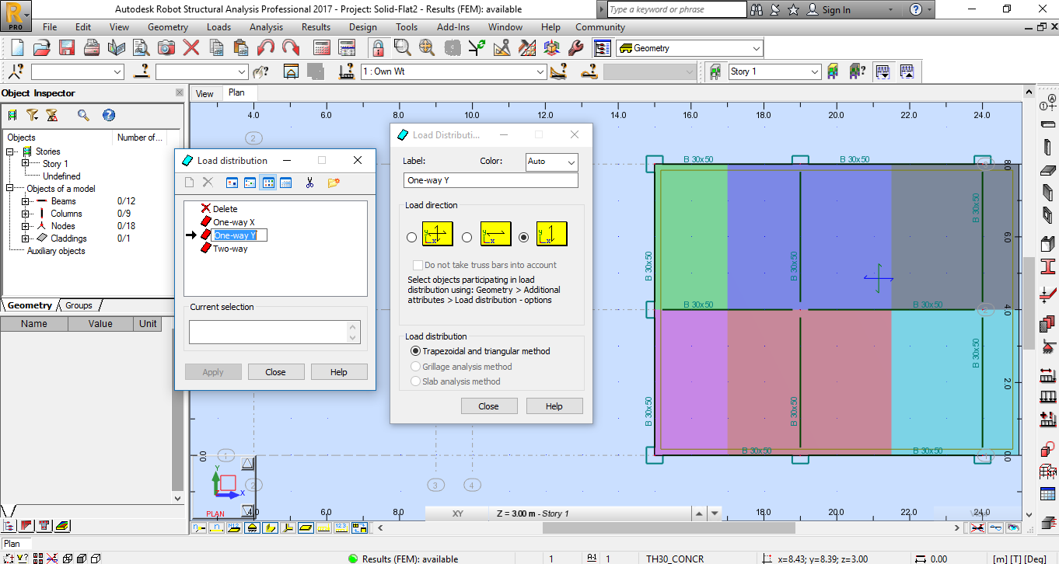Click the filter funnel icon in Object Inspector
The width and height of the screenshot is (1059, 564).
coord(32,115)
